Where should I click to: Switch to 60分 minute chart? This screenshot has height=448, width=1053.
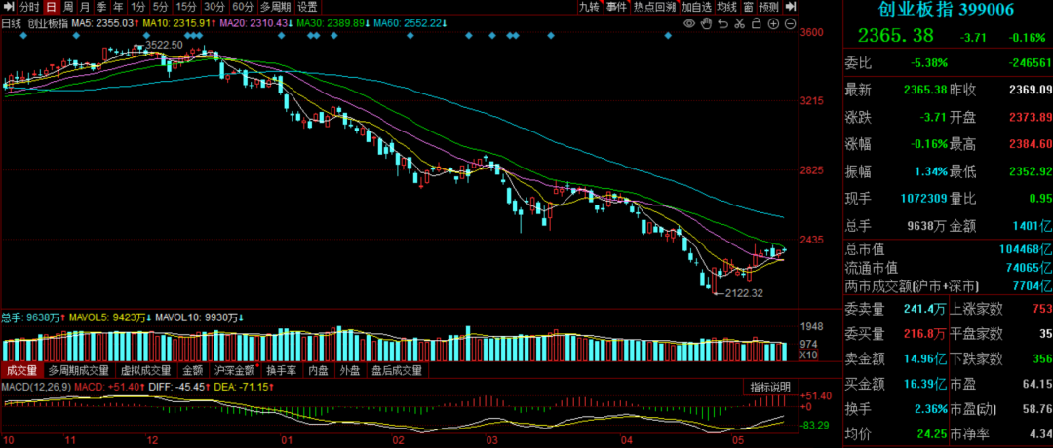coord(243,8)
